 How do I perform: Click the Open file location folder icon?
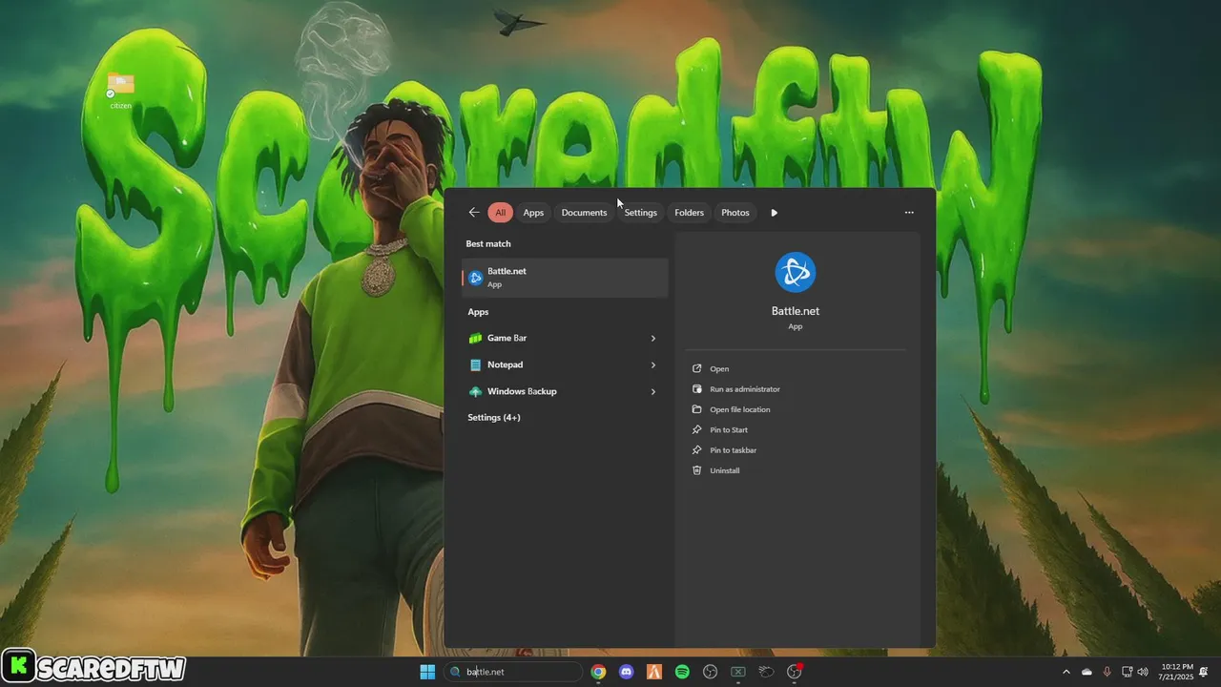pyautogui.click(x=696, y=409)
